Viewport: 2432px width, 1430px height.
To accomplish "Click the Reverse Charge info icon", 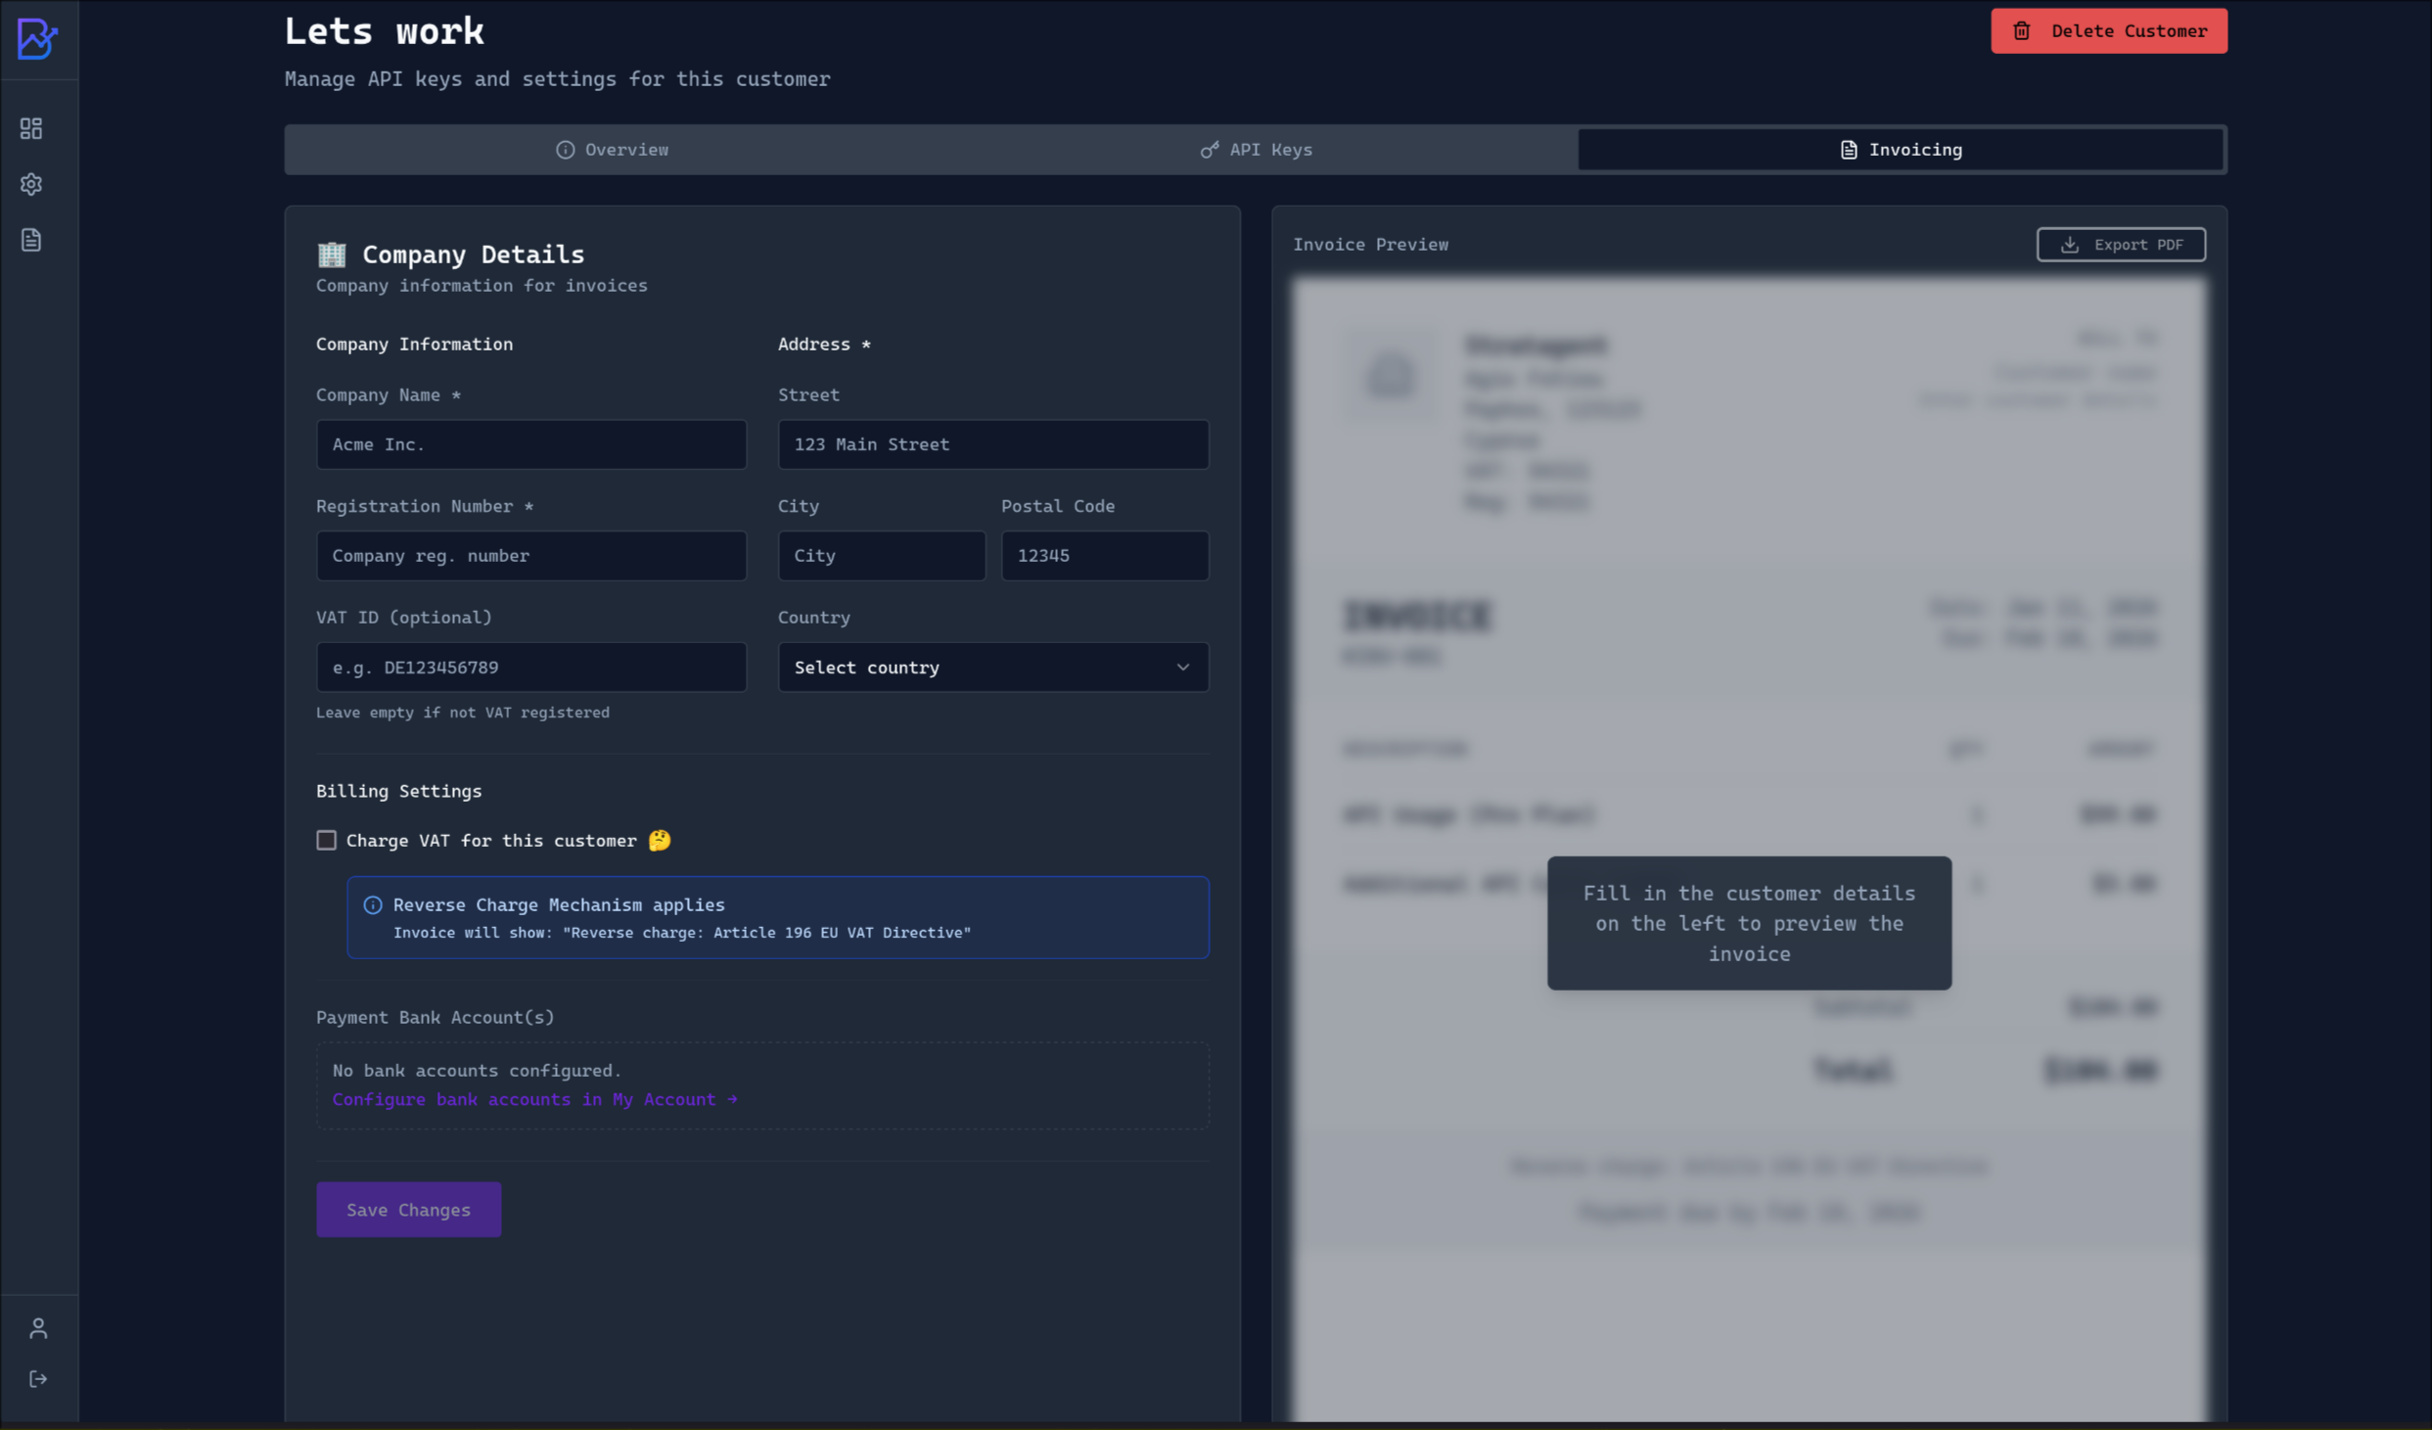I will (373, 904).
